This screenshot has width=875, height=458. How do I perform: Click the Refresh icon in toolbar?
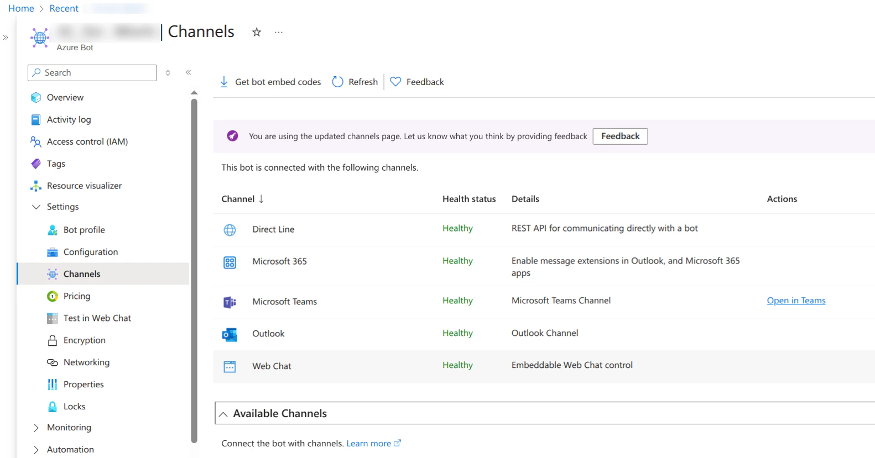(337, 82)
